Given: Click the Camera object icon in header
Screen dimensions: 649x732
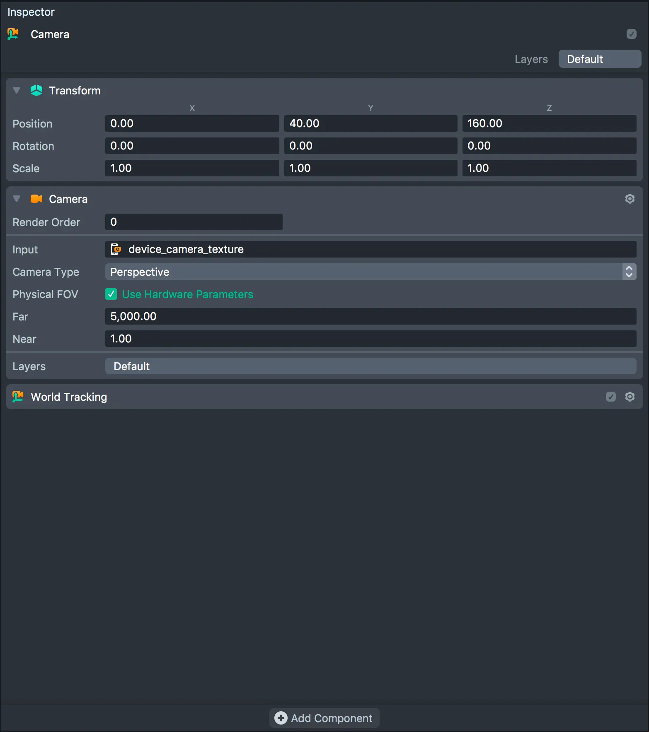Looking at the screenshot, I should click(x=13, y=34).
